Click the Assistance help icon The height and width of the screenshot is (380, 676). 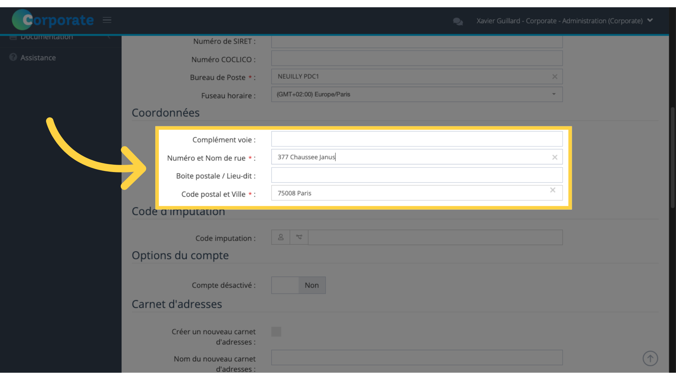[13, 57]
